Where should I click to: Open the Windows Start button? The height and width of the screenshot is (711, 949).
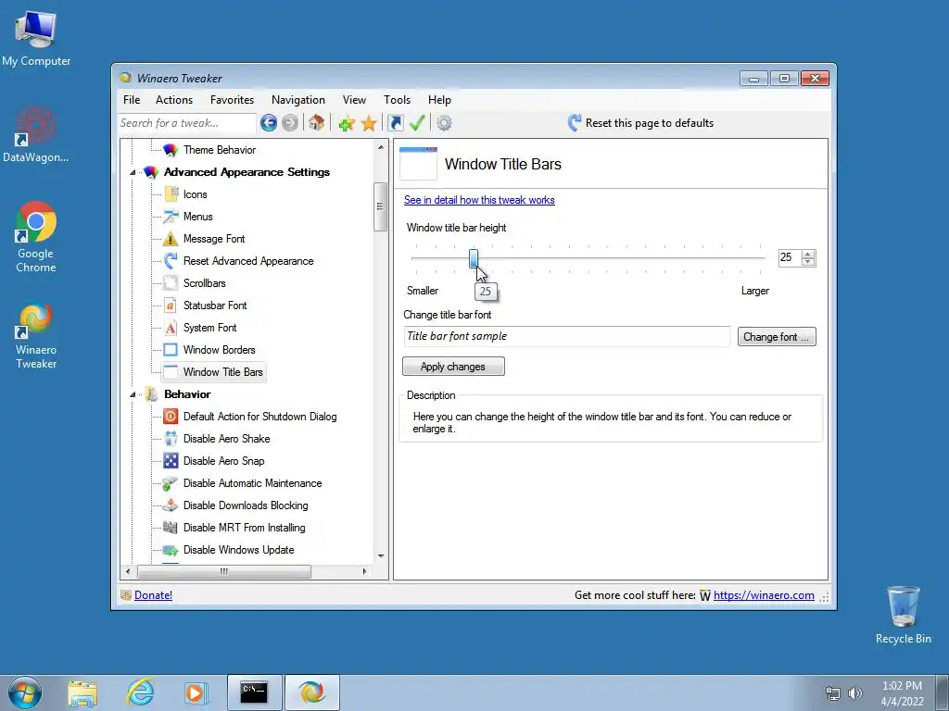tap(24, 692)
